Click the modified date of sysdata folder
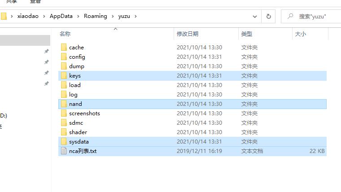 coord(199,142)
